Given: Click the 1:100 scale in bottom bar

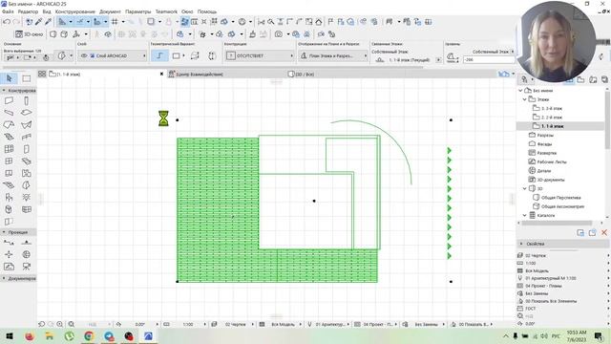Looking at the screenshot, I should click(x=188, y=325).
